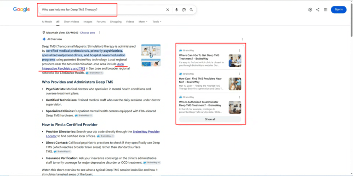The height and width of the screenshot is (176, 353).
Task: Click BrainsWay +2 source chip
Action: (x=84, y=115)
